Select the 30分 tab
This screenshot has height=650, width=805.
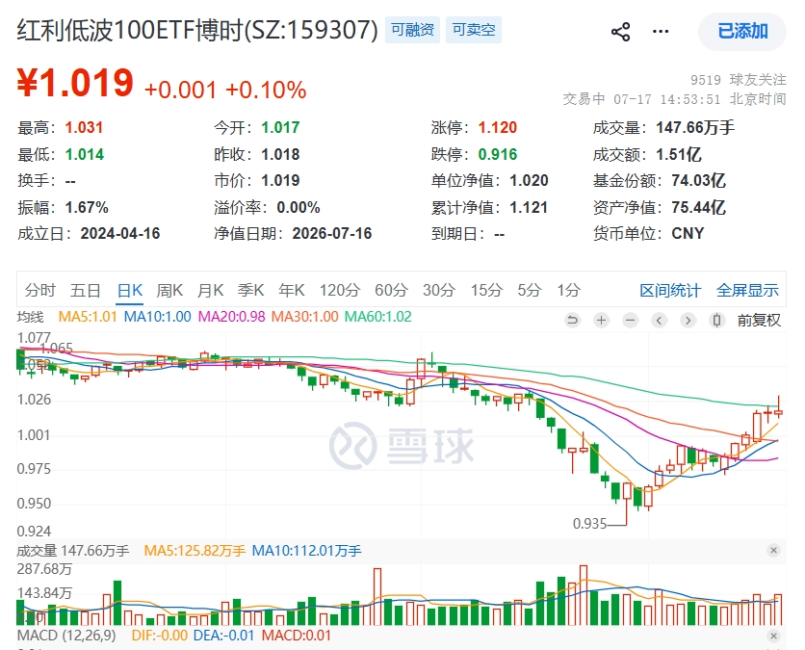pos(439,290)
